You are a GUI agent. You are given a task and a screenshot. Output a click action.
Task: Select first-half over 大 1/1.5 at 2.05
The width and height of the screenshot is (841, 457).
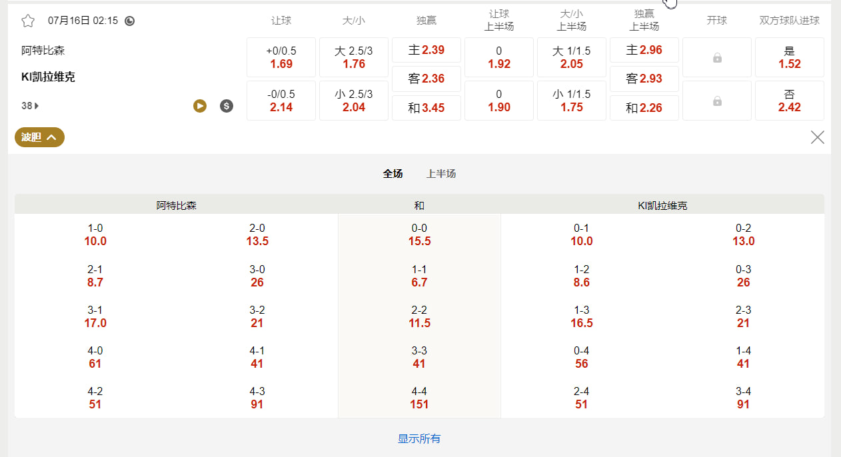(572, 57)
